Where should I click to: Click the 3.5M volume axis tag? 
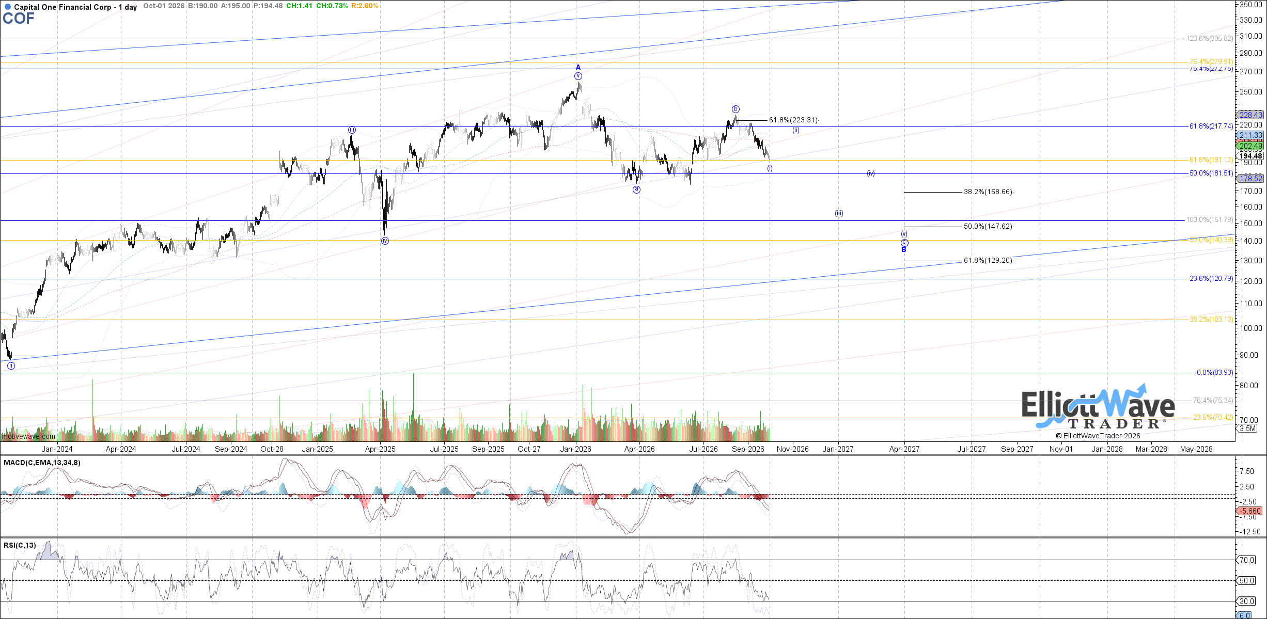(x=1247, y=428)
